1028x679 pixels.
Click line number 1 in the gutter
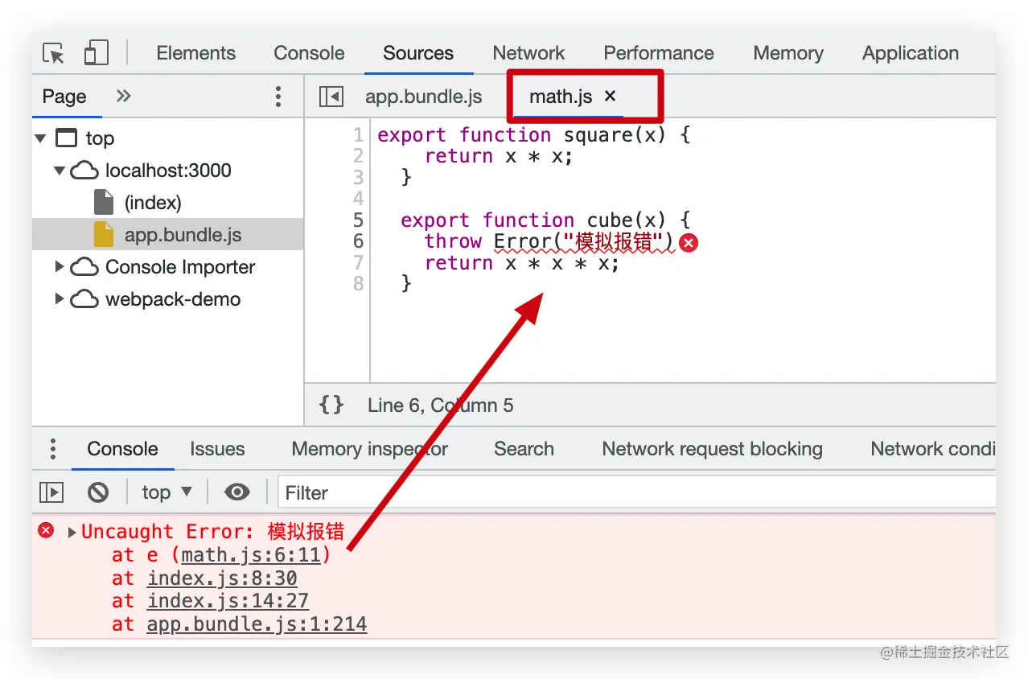point(358,135)
